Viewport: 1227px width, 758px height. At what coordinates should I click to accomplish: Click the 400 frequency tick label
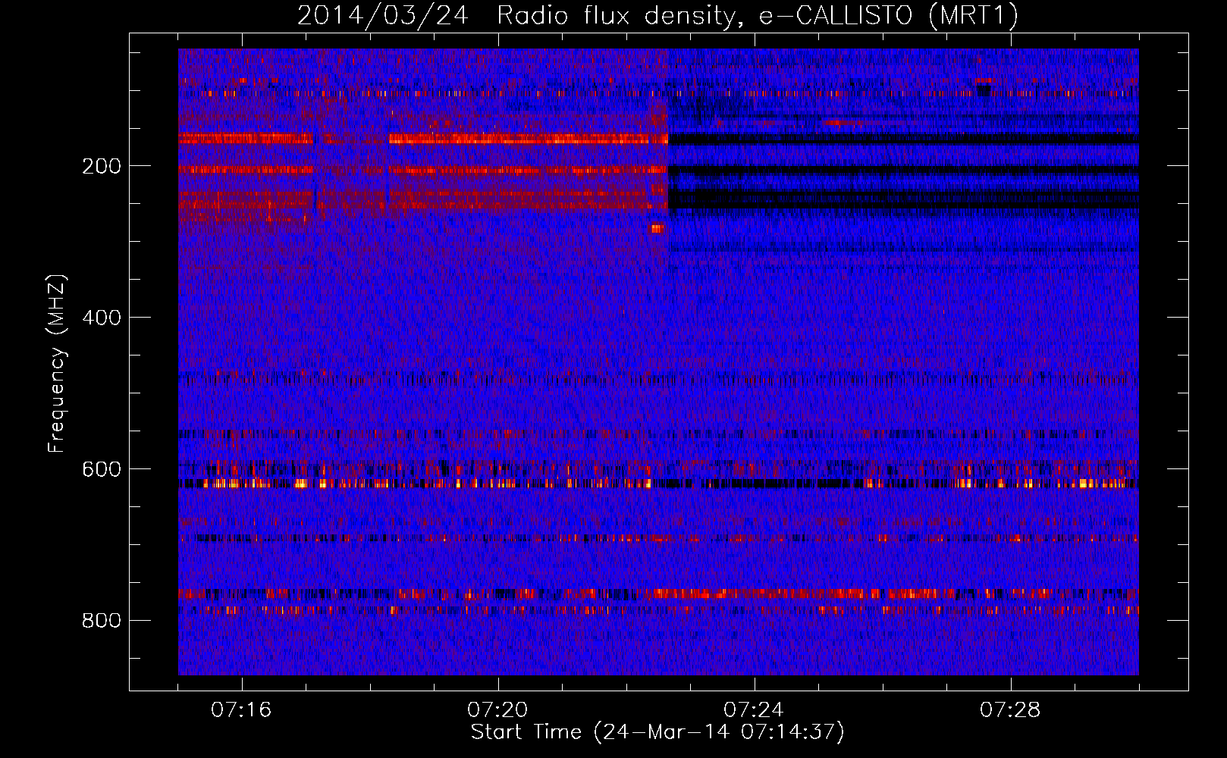102,318
